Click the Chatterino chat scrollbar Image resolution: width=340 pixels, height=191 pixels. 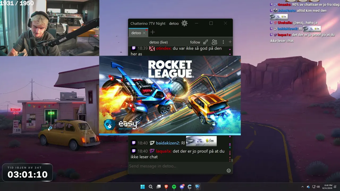(232, 160)
